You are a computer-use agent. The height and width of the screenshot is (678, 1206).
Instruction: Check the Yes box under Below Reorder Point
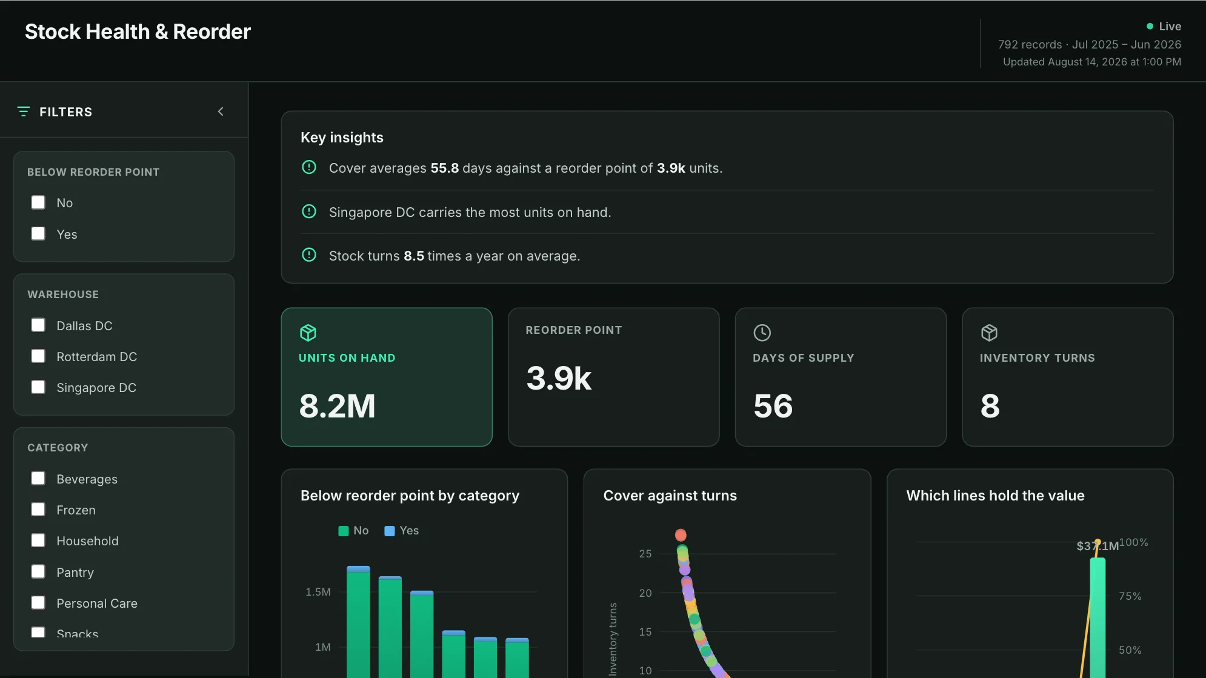click(x=38, y=234)
